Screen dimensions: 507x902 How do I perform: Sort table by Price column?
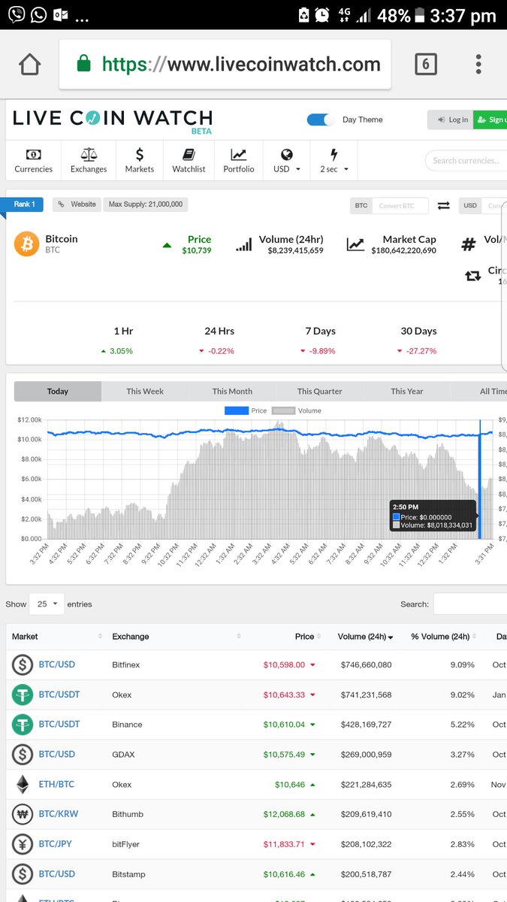pos(286,637)
